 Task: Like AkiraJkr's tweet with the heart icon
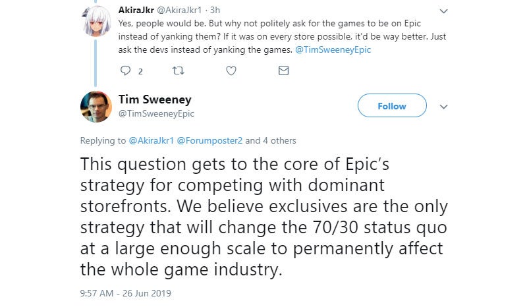231,70
